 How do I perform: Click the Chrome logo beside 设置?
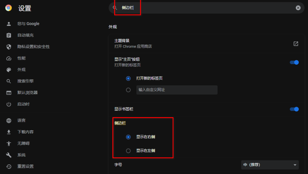[x=9, y=8]
